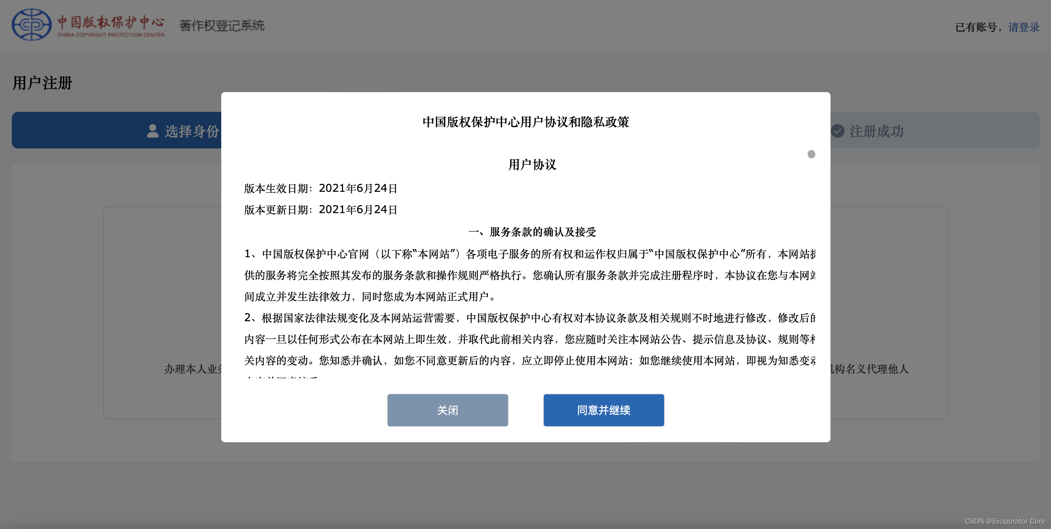Viewport: 1051px width, 529px height.
Task: Click the 用户注册 page heading
Action: pos(42,83)
